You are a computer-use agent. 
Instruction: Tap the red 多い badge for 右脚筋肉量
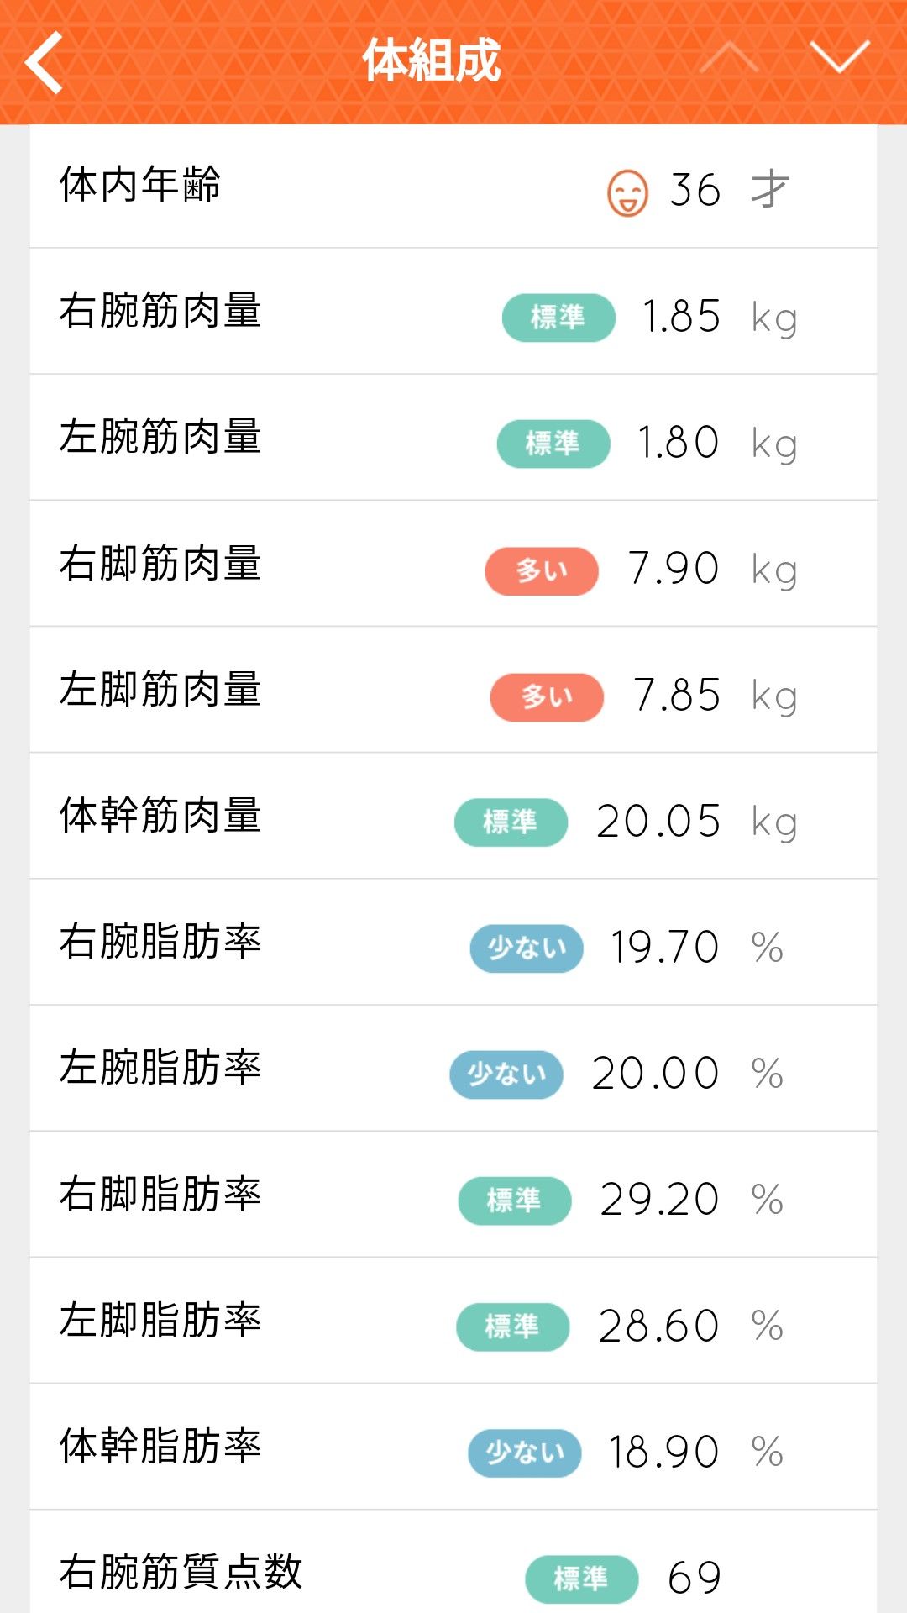click(542, 571)
